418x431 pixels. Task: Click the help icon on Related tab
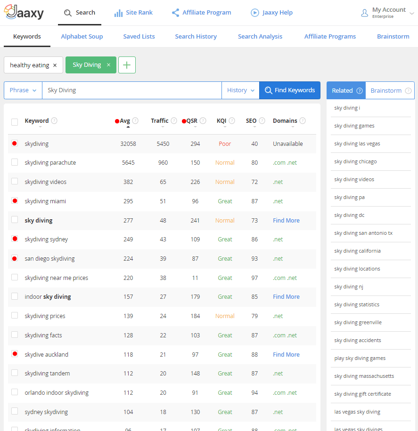pyautogui.click(x=360, y=91)
